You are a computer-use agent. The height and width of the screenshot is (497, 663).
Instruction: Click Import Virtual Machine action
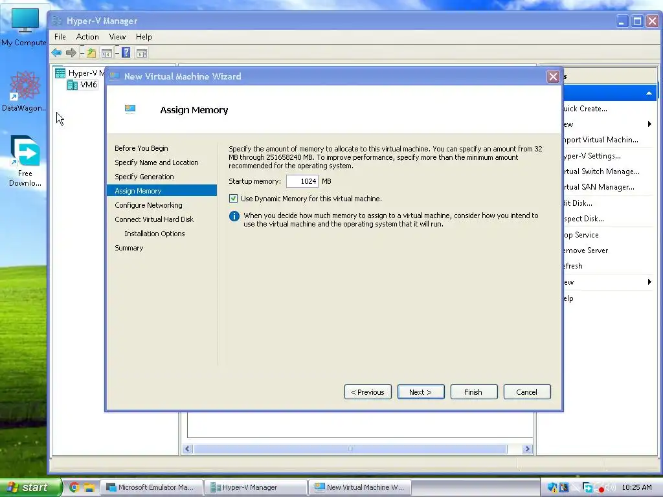(x=601, y=140)
